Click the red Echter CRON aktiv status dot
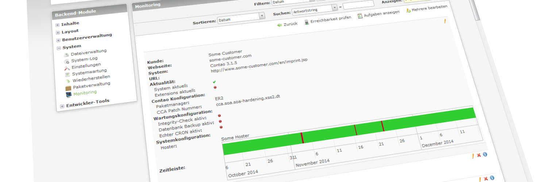Viewport: 547px width, 182px height. 221,127
